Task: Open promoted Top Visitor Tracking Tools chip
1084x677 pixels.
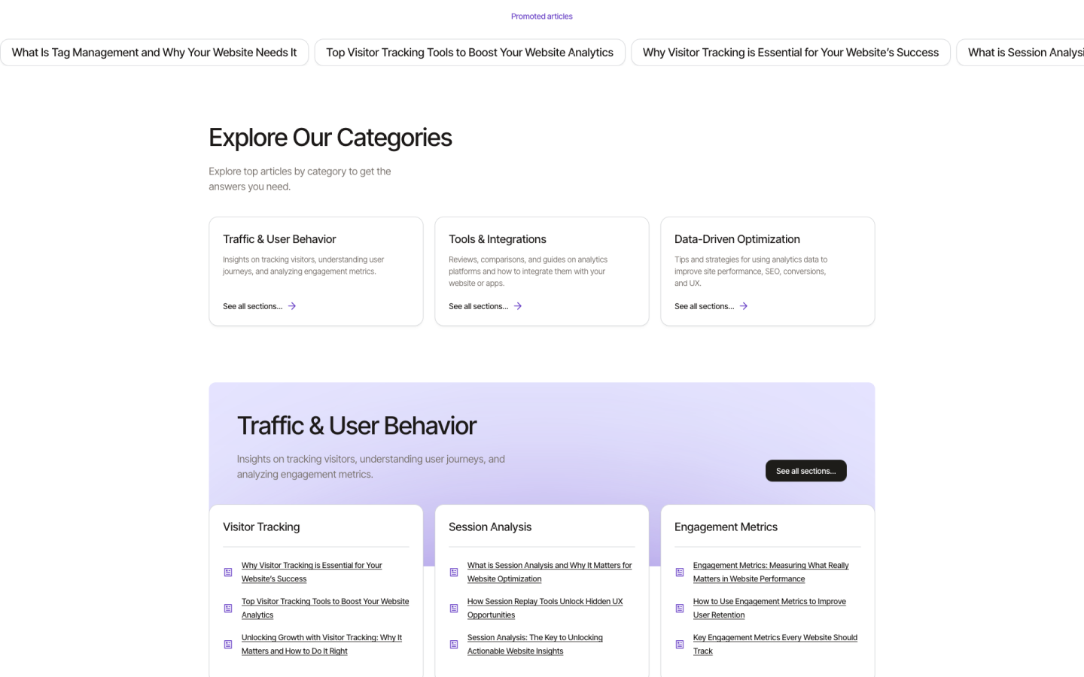Action: [x=470, y=53]
